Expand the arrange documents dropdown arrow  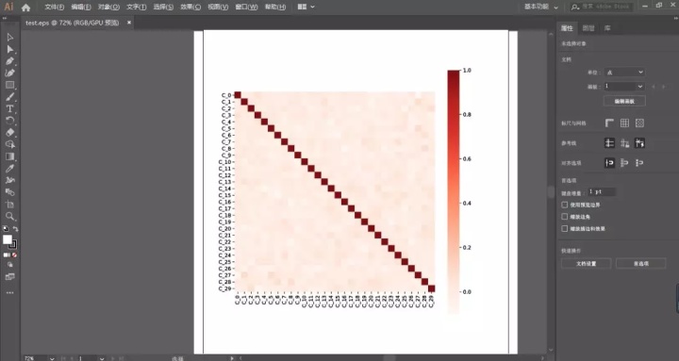point(313,7)
